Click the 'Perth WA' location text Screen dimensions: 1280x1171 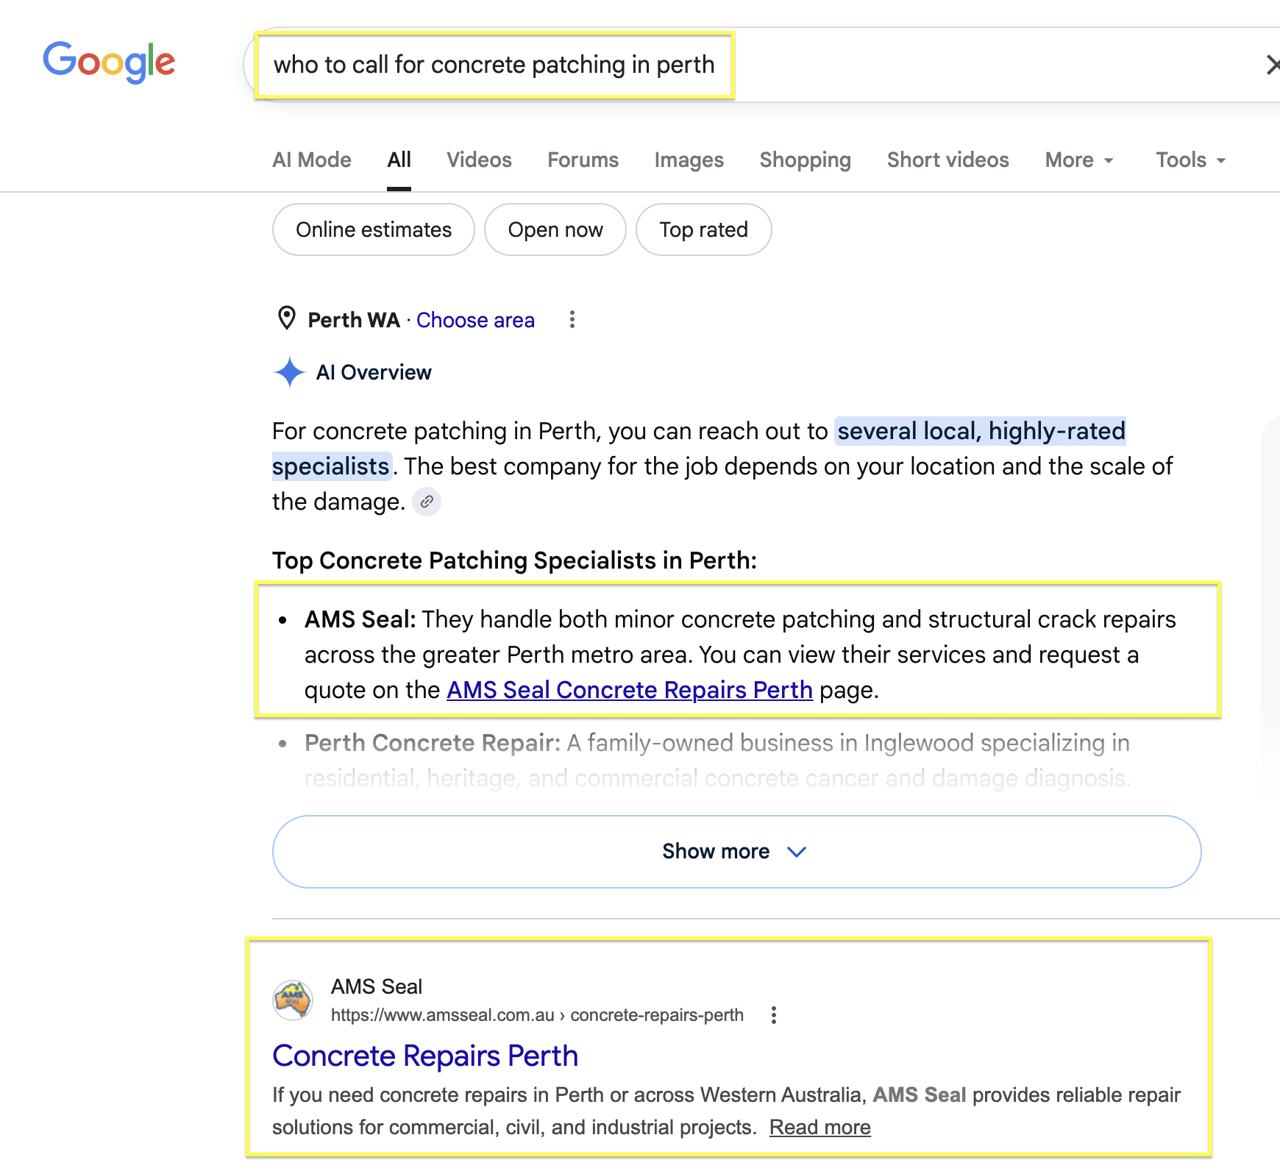point(354,320)
